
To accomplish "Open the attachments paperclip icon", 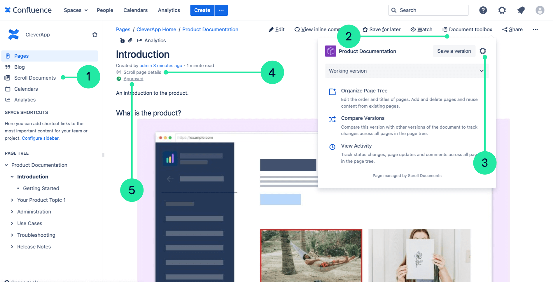I will point(130,41).
